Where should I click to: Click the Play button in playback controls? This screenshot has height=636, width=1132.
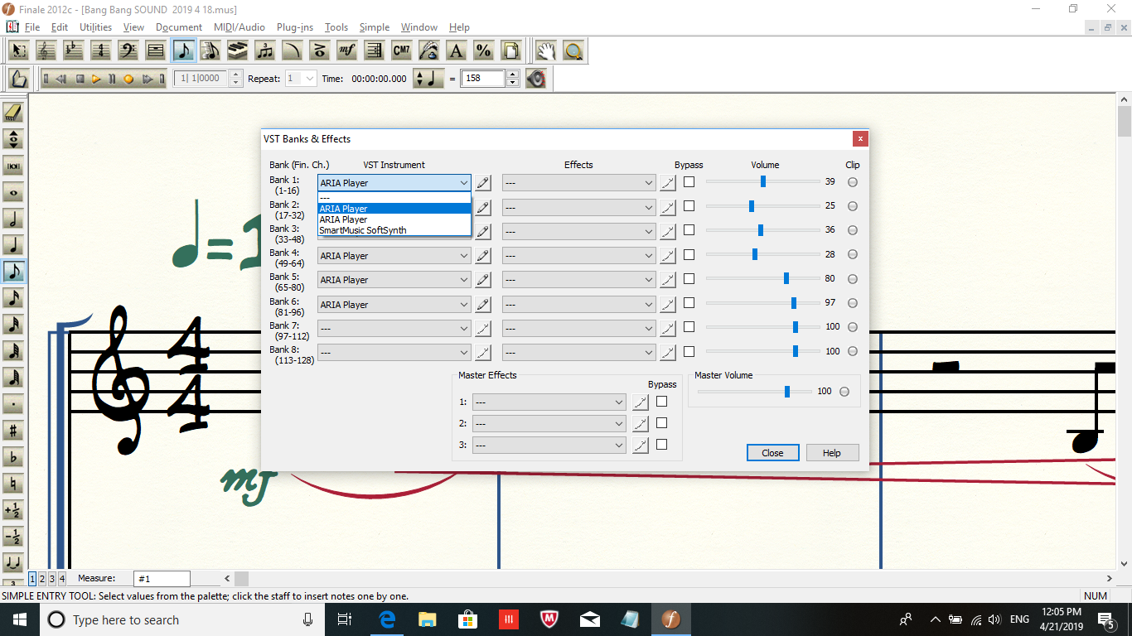point(96,79)
